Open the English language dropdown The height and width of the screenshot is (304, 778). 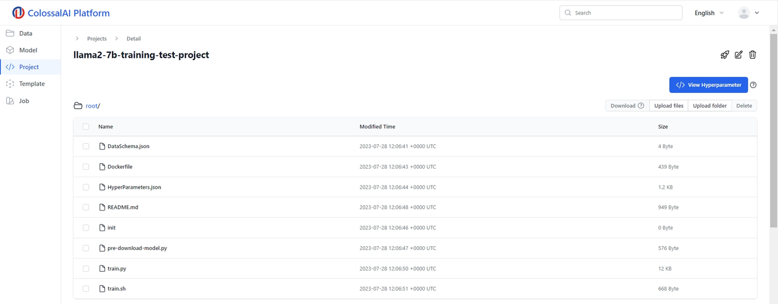click(709, 13)
